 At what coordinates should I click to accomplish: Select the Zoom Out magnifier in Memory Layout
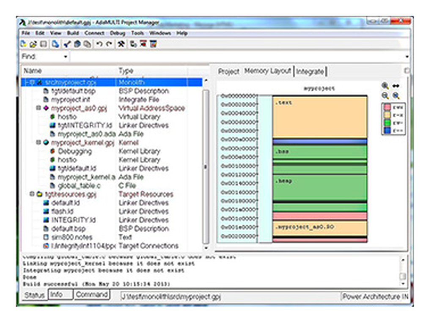[385, 96]
